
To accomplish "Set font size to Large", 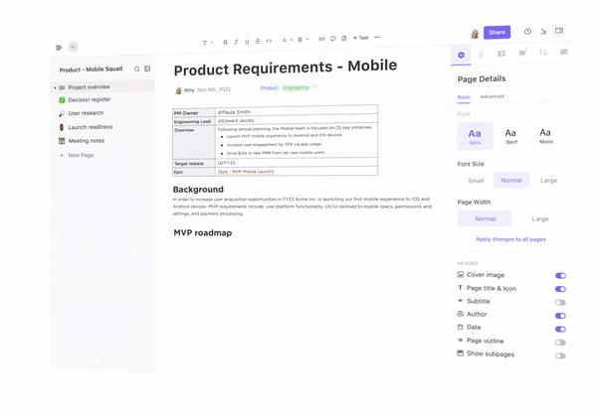I will tap(548, 181).
